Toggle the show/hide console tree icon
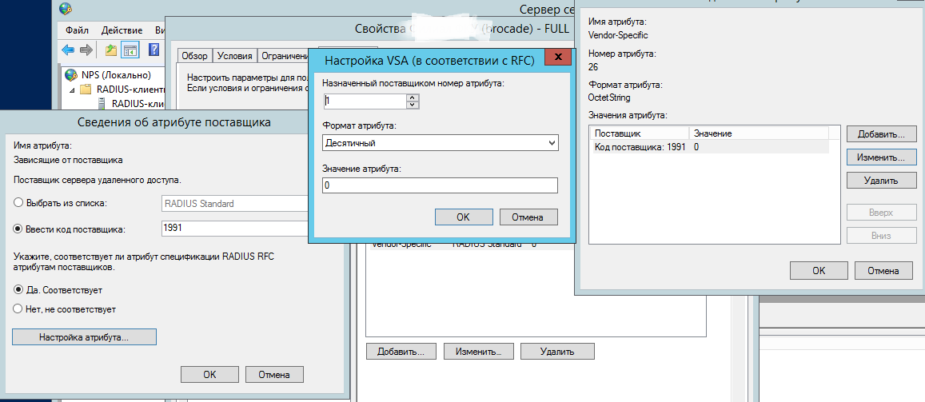This screenshot has height=402, width=925. click(130, 50)
